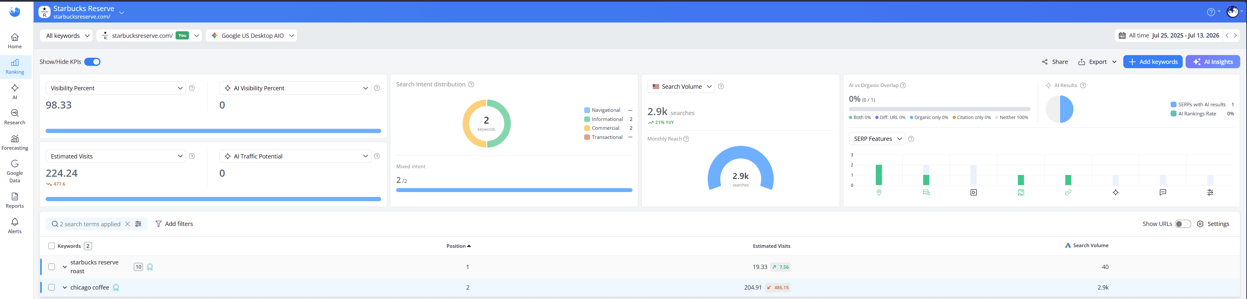This screenshot has height=299, width=1247.
Task: Clear the 2 search terms applied filter
Action: (128, 224)
